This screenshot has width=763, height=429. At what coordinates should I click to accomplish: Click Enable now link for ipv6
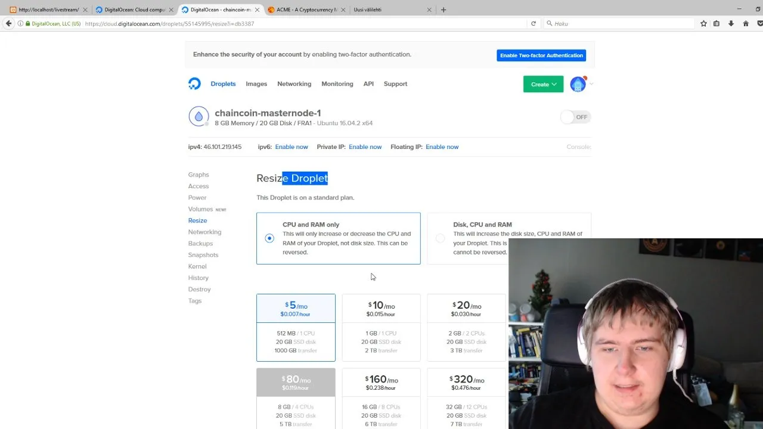[291, 147]
